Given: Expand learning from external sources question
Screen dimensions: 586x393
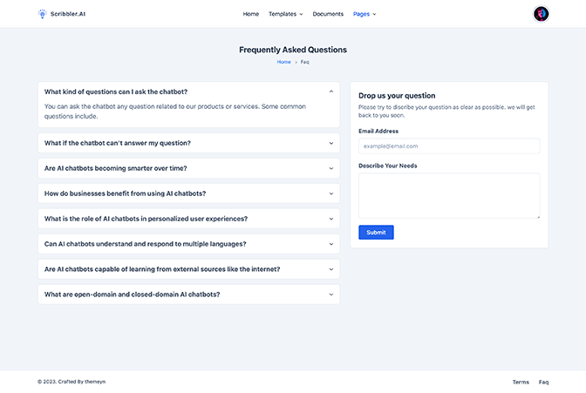Looking at the screenshot, I should pos(188,269).
